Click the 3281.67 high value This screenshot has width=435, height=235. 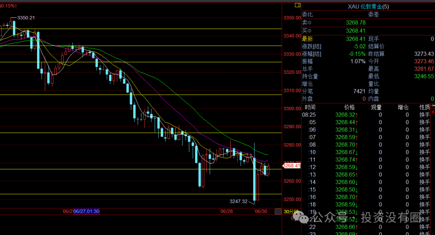coord(424,69)
